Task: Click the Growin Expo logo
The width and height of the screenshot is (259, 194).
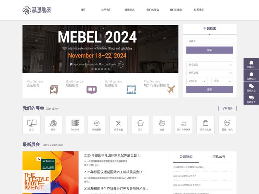Action: click(x=36, y=10)
